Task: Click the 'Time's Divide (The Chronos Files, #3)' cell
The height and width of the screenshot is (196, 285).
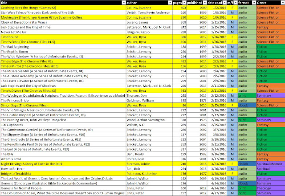Action: tap(63, 91)
